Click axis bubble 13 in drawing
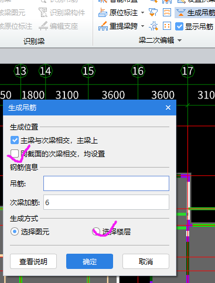 (x=21, y=71)
